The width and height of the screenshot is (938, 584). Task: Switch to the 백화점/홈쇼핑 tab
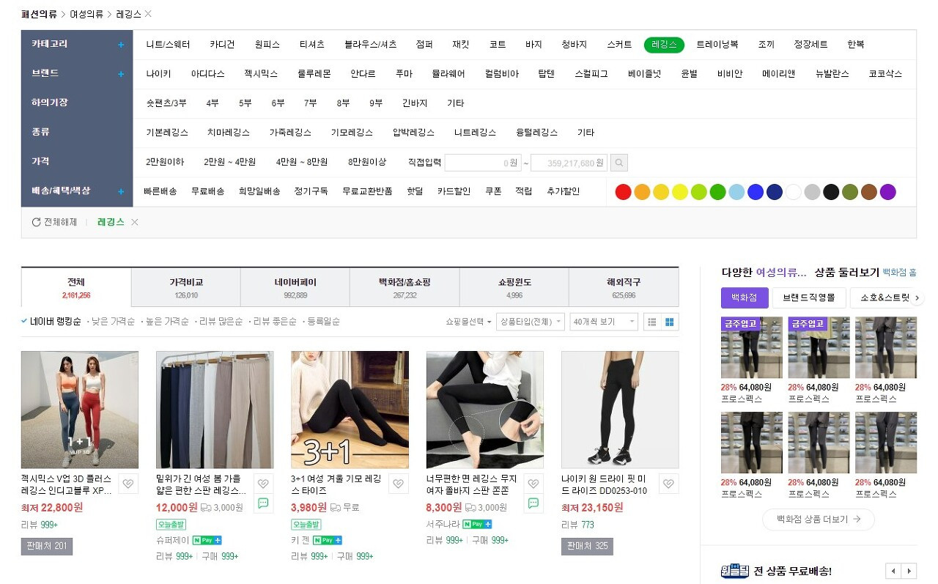405,287
